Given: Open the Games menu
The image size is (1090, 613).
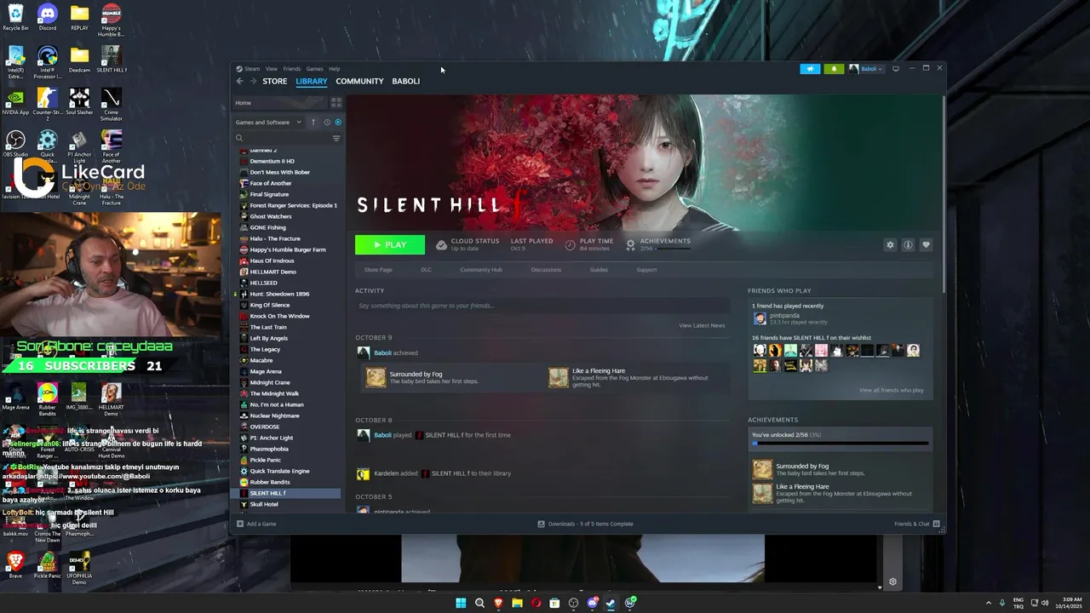Looking at the screenshot, I should 314,69.
